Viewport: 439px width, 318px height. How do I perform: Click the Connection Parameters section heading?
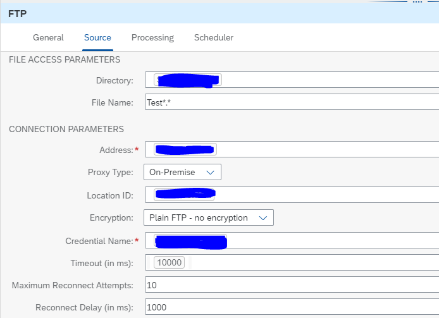[x=66, y=129]
